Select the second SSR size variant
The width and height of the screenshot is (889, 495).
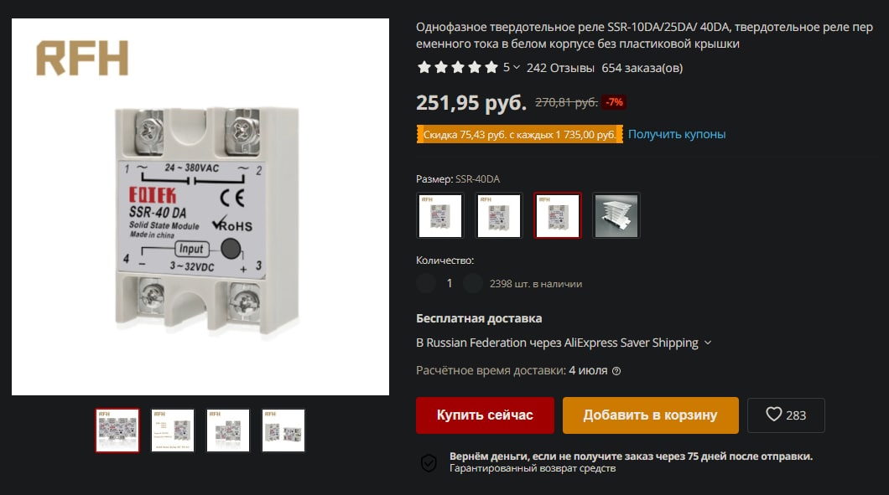(x=499, y=215)
